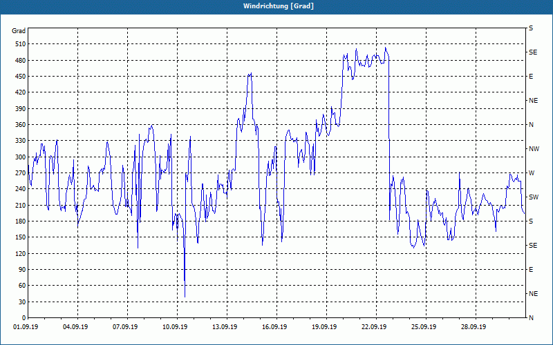The width and height of the screenshot is (553, 345).
Task: Select the y-axis value 30
Action: (22, 302)
